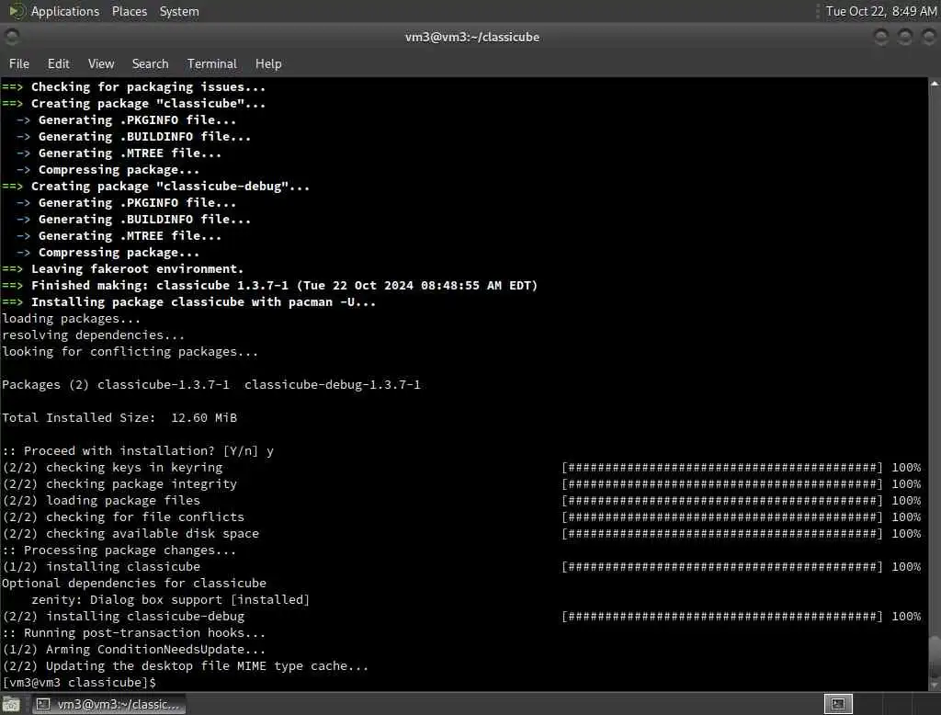Click progress bar for "installing classicube-debug"
941x715 pixels.
722,617
